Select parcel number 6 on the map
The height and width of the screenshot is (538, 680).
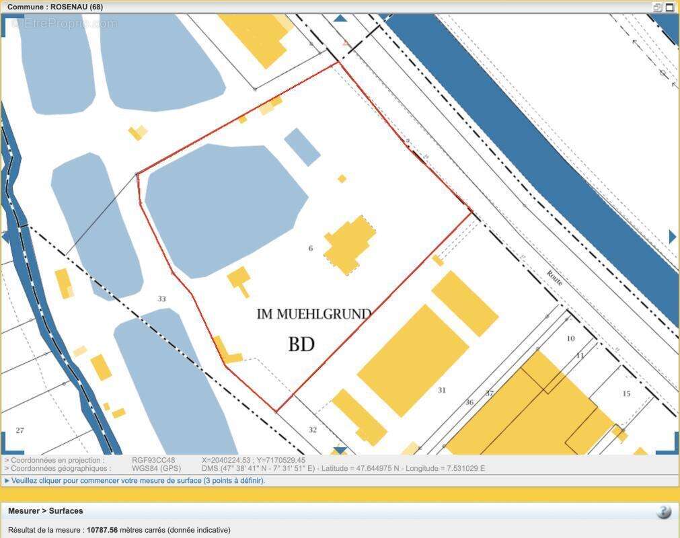coord(311,249)
